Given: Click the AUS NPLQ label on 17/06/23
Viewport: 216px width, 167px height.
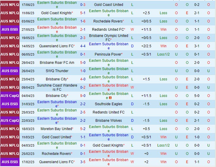Looking at the screenshot, I should [10, 5].
